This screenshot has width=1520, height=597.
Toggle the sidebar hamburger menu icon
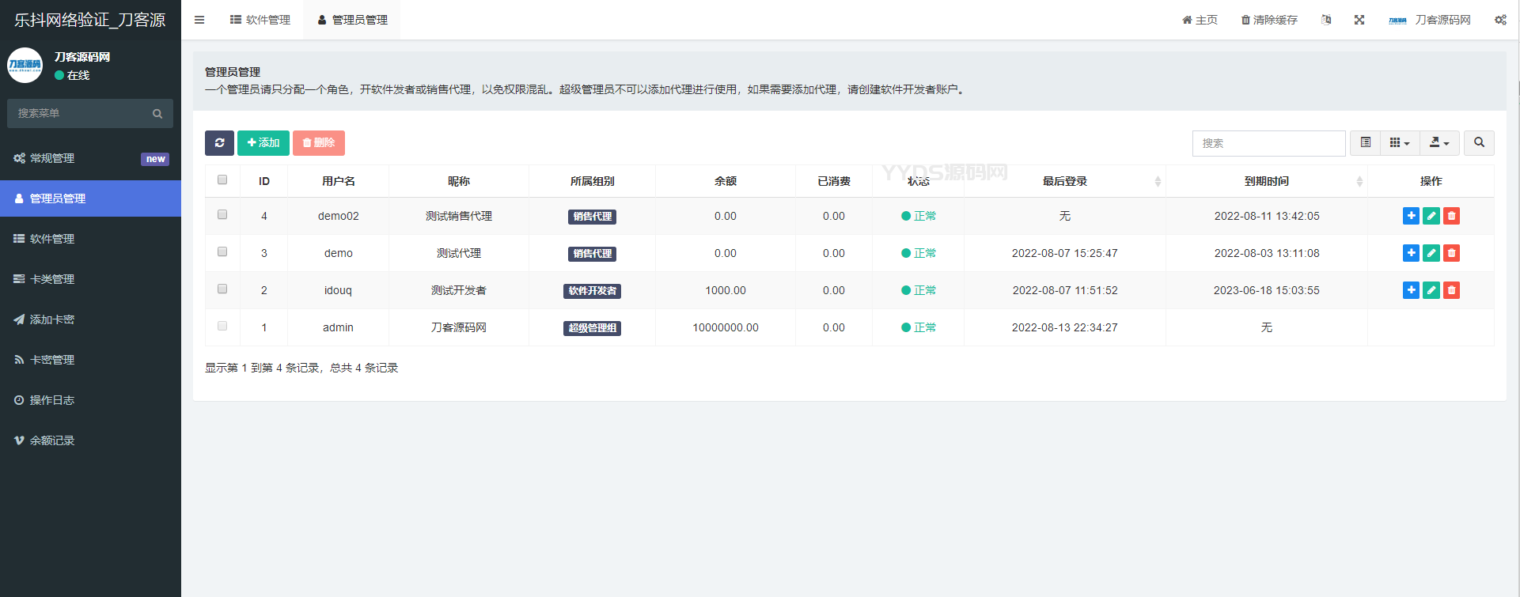pyautogui.click(x=199, y=20)
